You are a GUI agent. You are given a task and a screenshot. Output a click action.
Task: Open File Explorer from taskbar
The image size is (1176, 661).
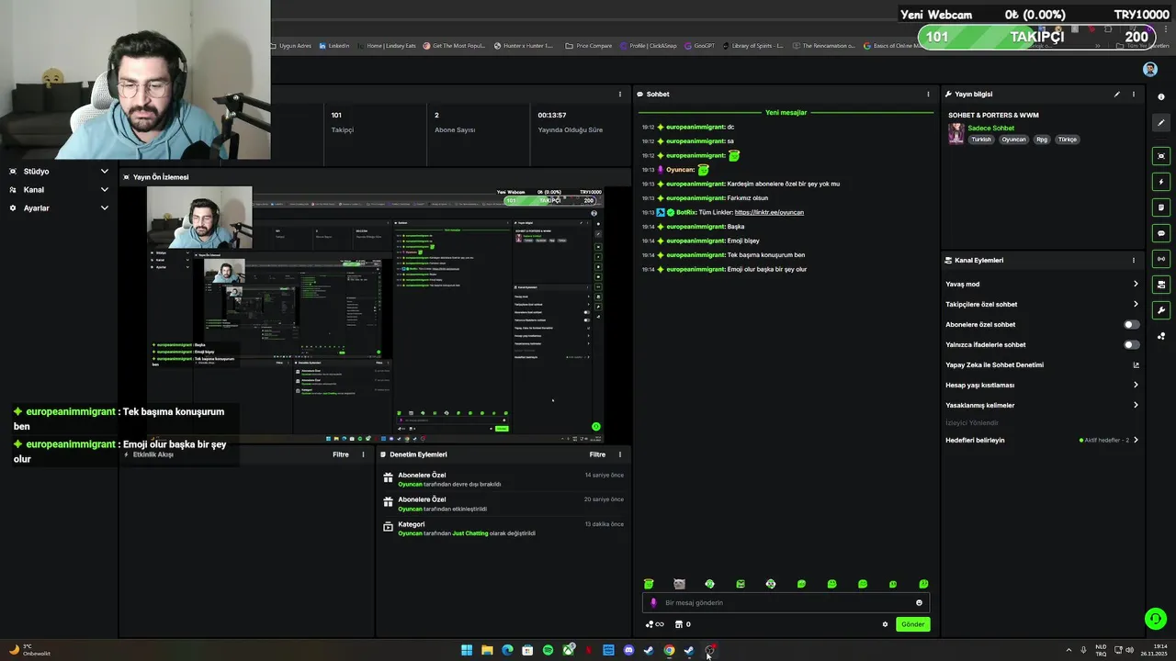click(487, 650)
